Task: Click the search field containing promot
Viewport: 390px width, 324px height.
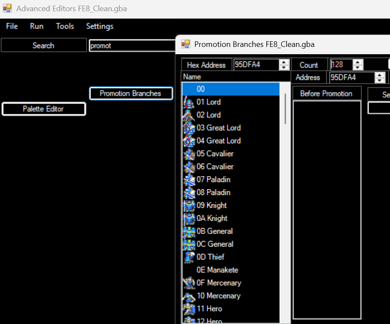Action: 132,46
